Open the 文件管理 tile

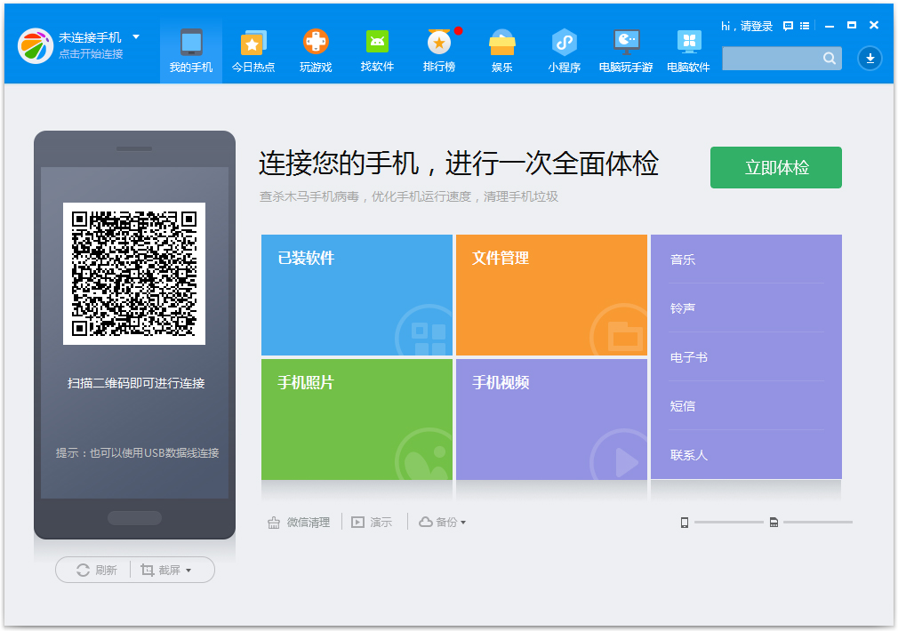pos(551,295)
